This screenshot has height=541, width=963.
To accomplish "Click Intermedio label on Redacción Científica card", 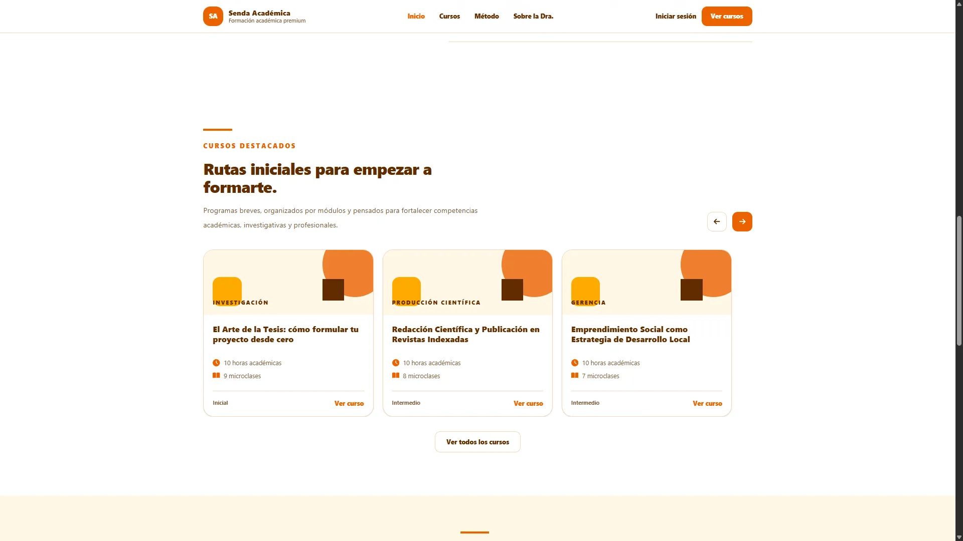I will (x=406, y=403).
